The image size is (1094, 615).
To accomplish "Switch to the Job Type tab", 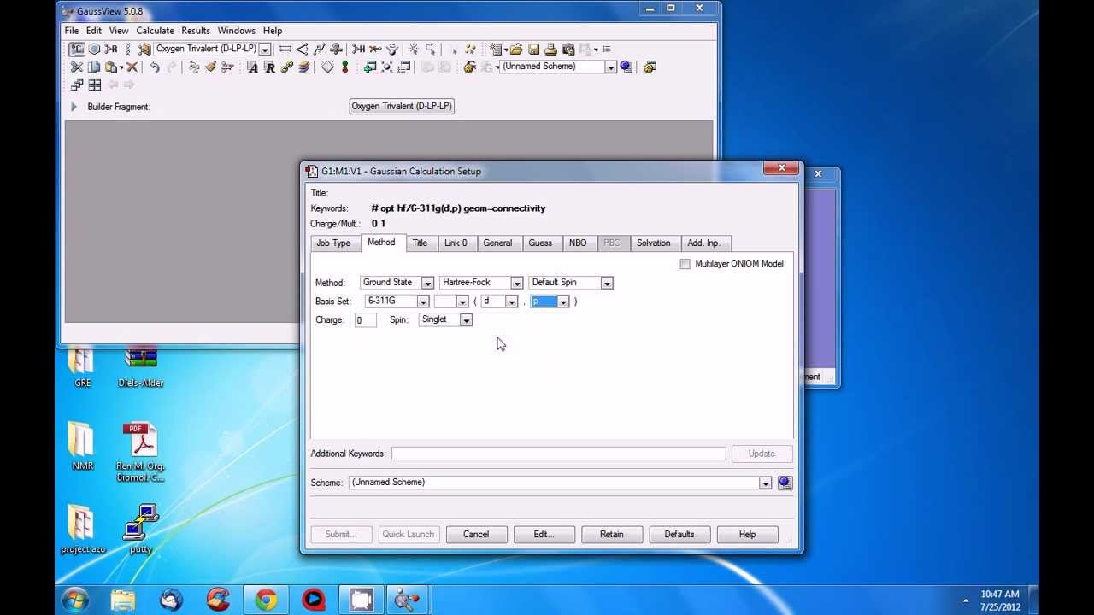I will [333, 243].
